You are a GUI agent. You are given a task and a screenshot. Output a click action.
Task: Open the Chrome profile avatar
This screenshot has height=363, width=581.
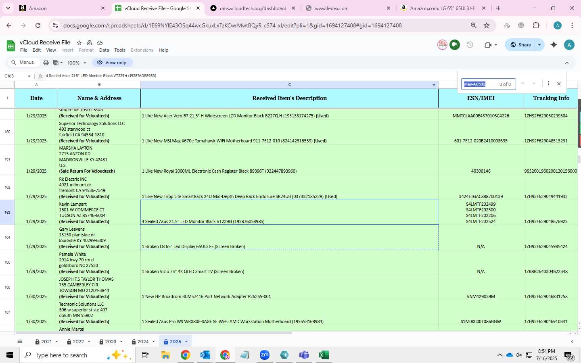[557, 25]
